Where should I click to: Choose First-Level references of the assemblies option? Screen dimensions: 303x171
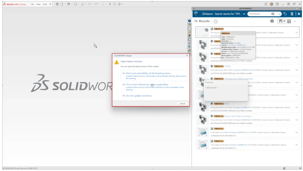point(154,87)
